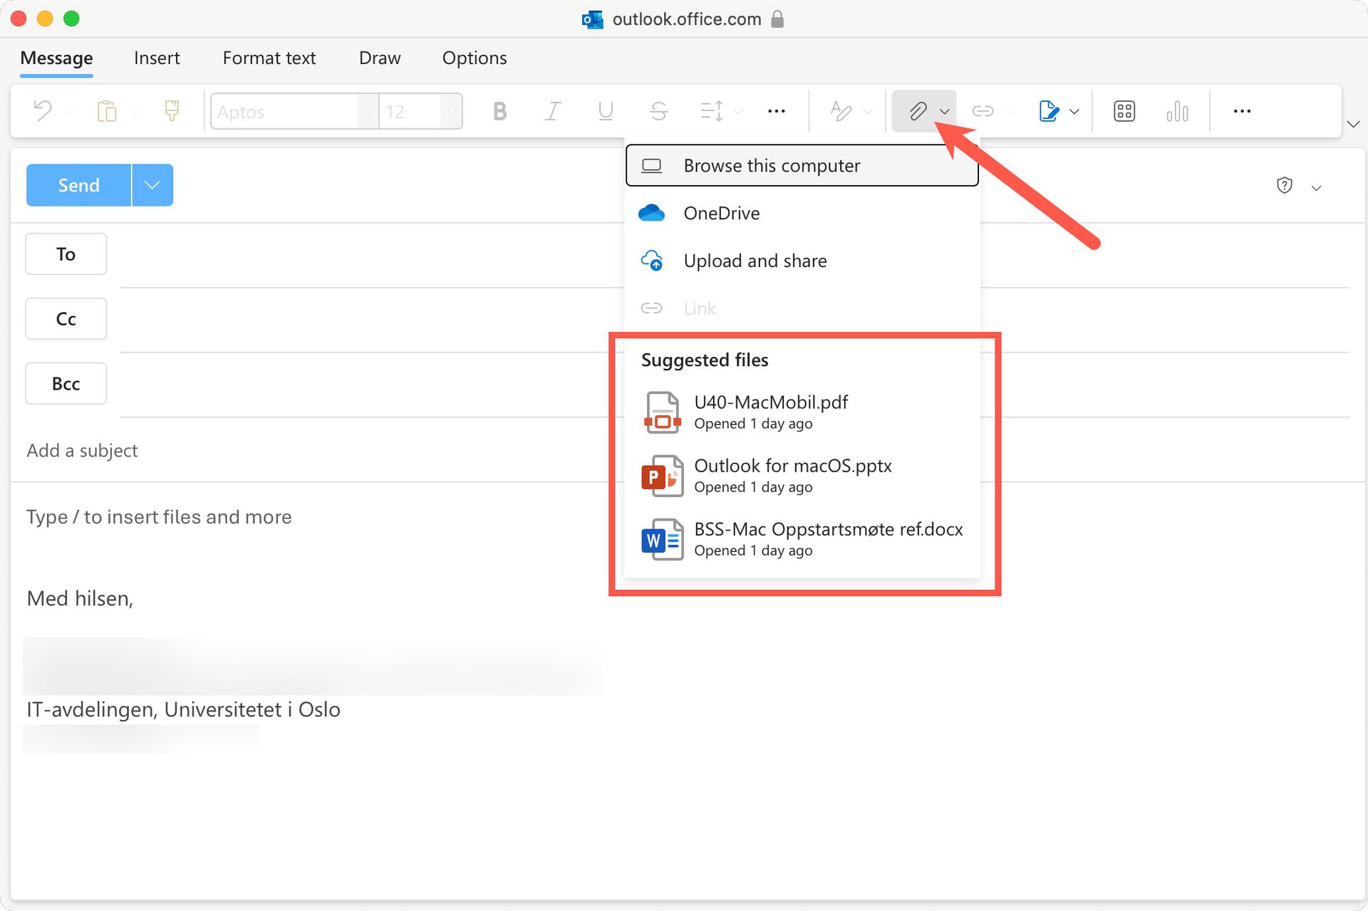Click the Bcc button
This screenshot has height=911, width=1368.
pyautogui.click(x=66, y=384)
